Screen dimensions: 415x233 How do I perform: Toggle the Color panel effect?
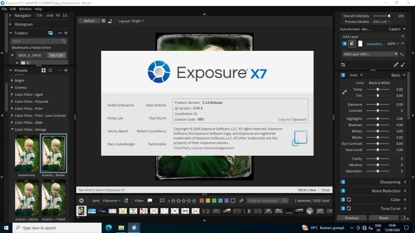coord(343,199)
